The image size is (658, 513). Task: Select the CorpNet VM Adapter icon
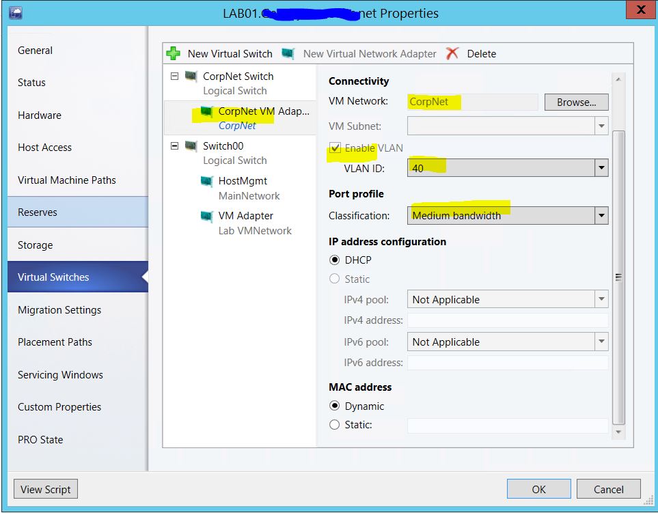coord(206,111)
